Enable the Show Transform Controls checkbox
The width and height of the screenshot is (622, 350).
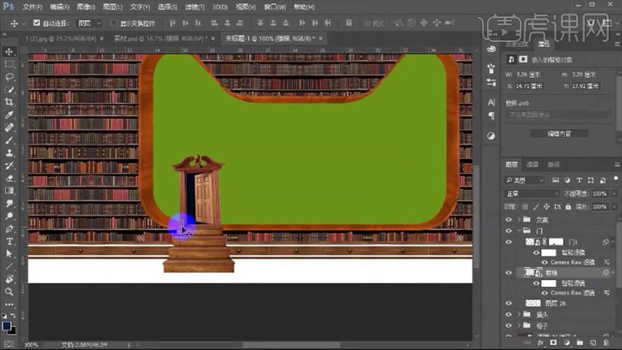114,23
